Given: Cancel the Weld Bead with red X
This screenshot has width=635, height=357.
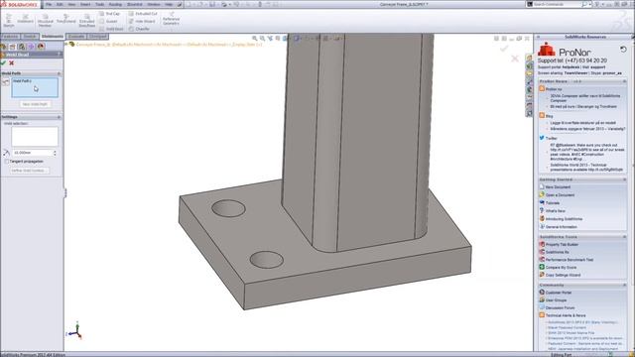Looking at the screenshot, I should tap(11, 62).
